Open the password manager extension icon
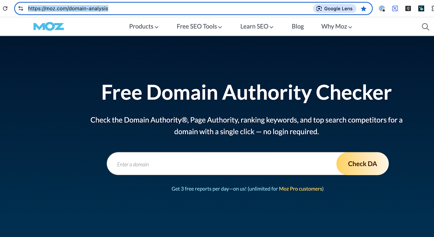This screenshot has width=434, height=237. [382, 8]
